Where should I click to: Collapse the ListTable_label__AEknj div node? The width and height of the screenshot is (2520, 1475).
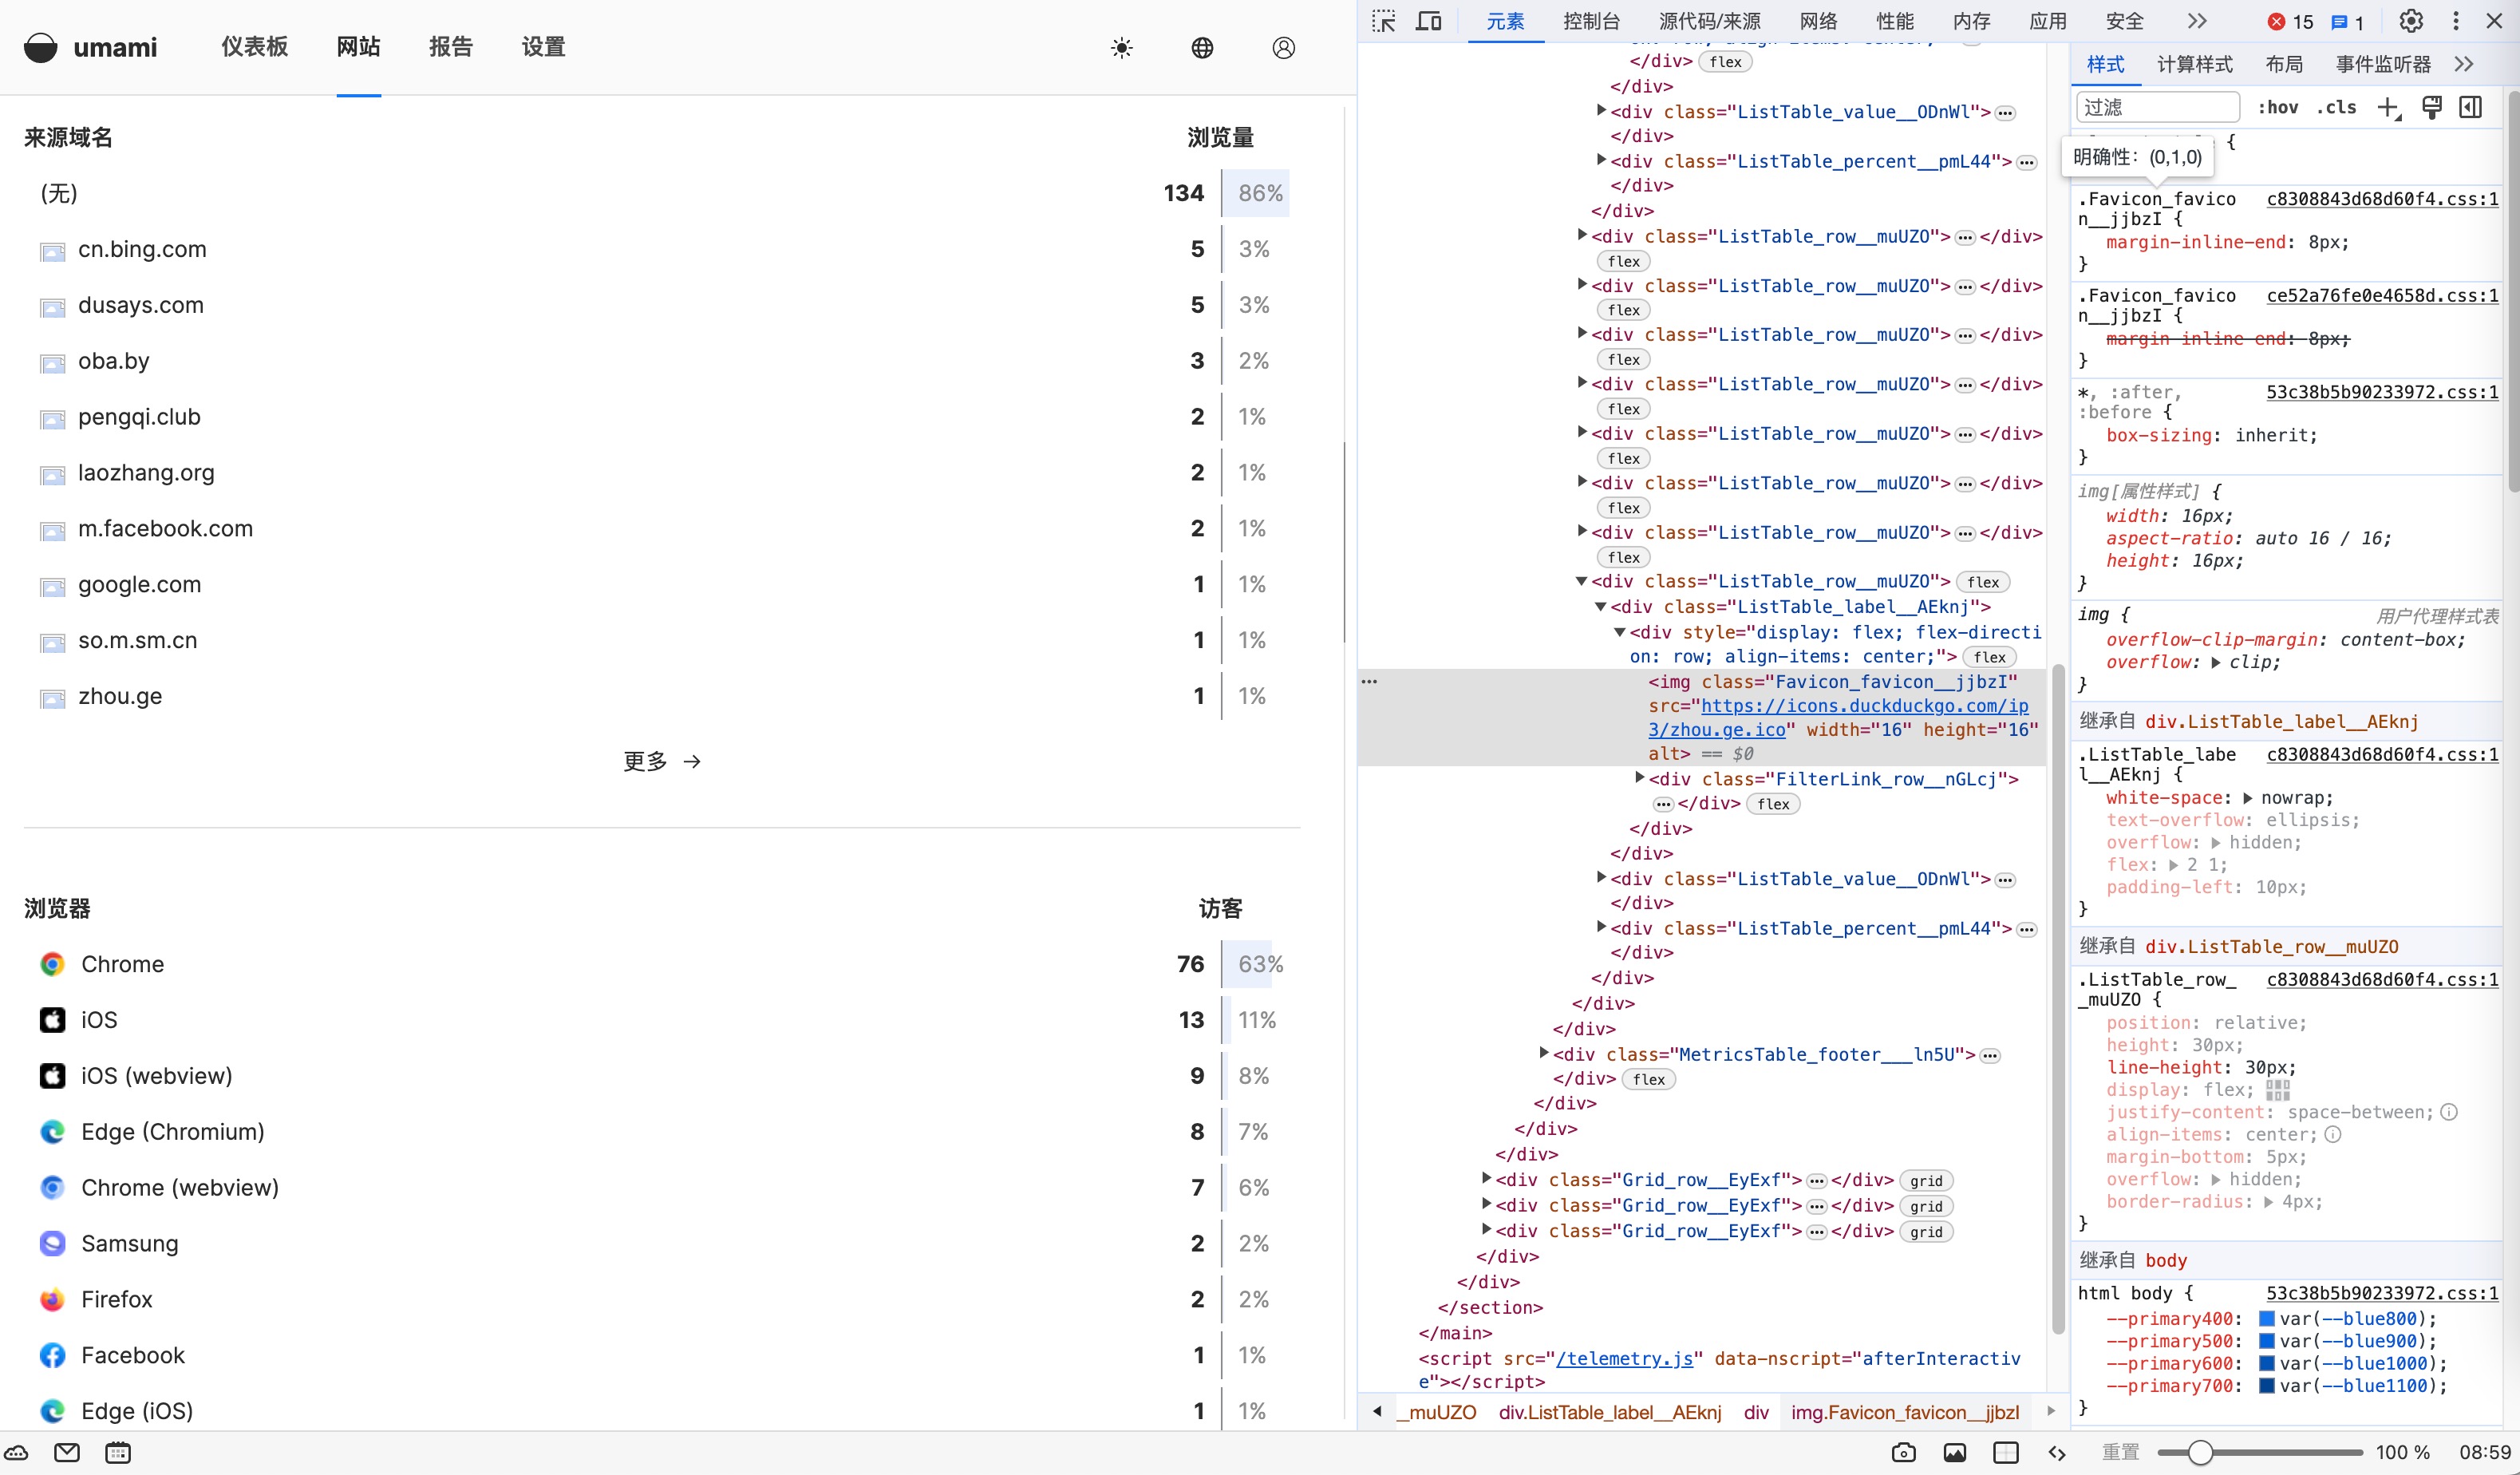click(1601, 607)
